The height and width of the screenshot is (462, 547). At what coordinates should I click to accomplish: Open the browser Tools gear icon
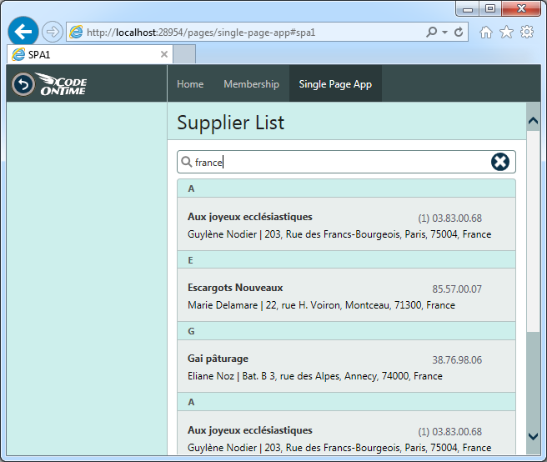527,32
